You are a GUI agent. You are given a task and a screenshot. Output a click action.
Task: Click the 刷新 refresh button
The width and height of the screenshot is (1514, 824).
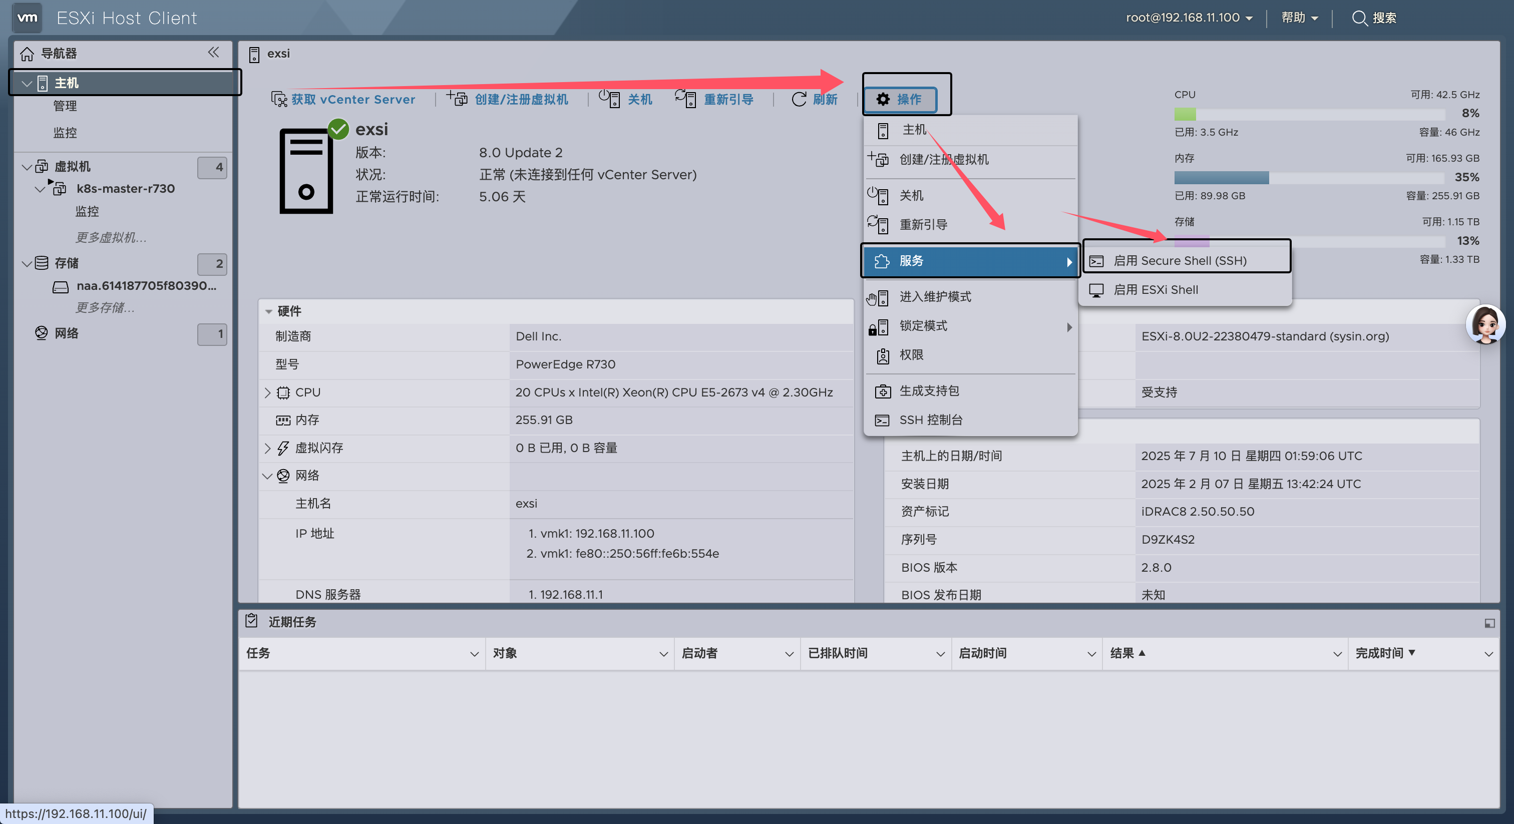(815, 99)
